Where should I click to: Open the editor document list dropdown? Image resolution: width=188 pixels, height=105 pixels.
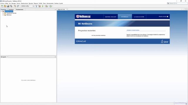click(x=185, y=9)
